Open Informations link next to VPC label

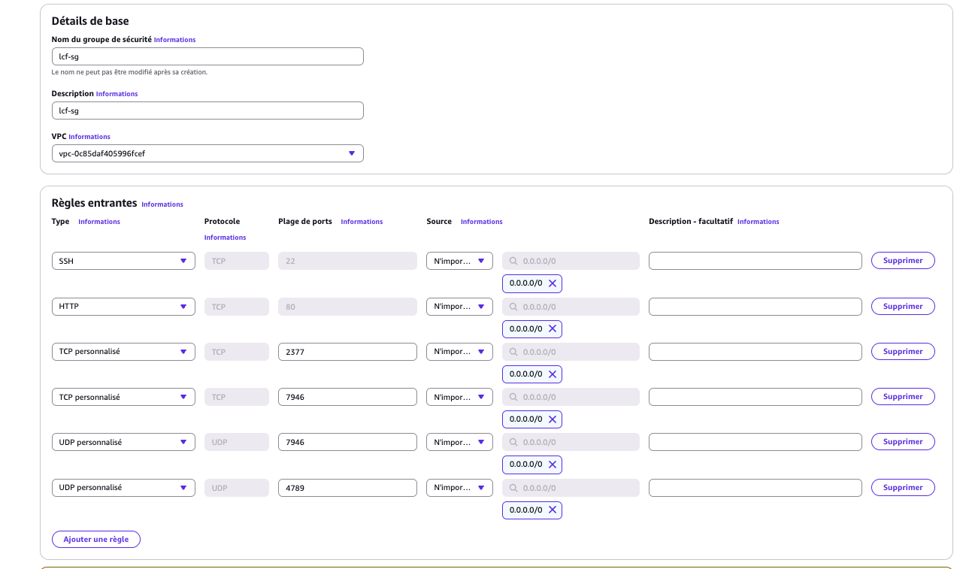click(89, 137)
